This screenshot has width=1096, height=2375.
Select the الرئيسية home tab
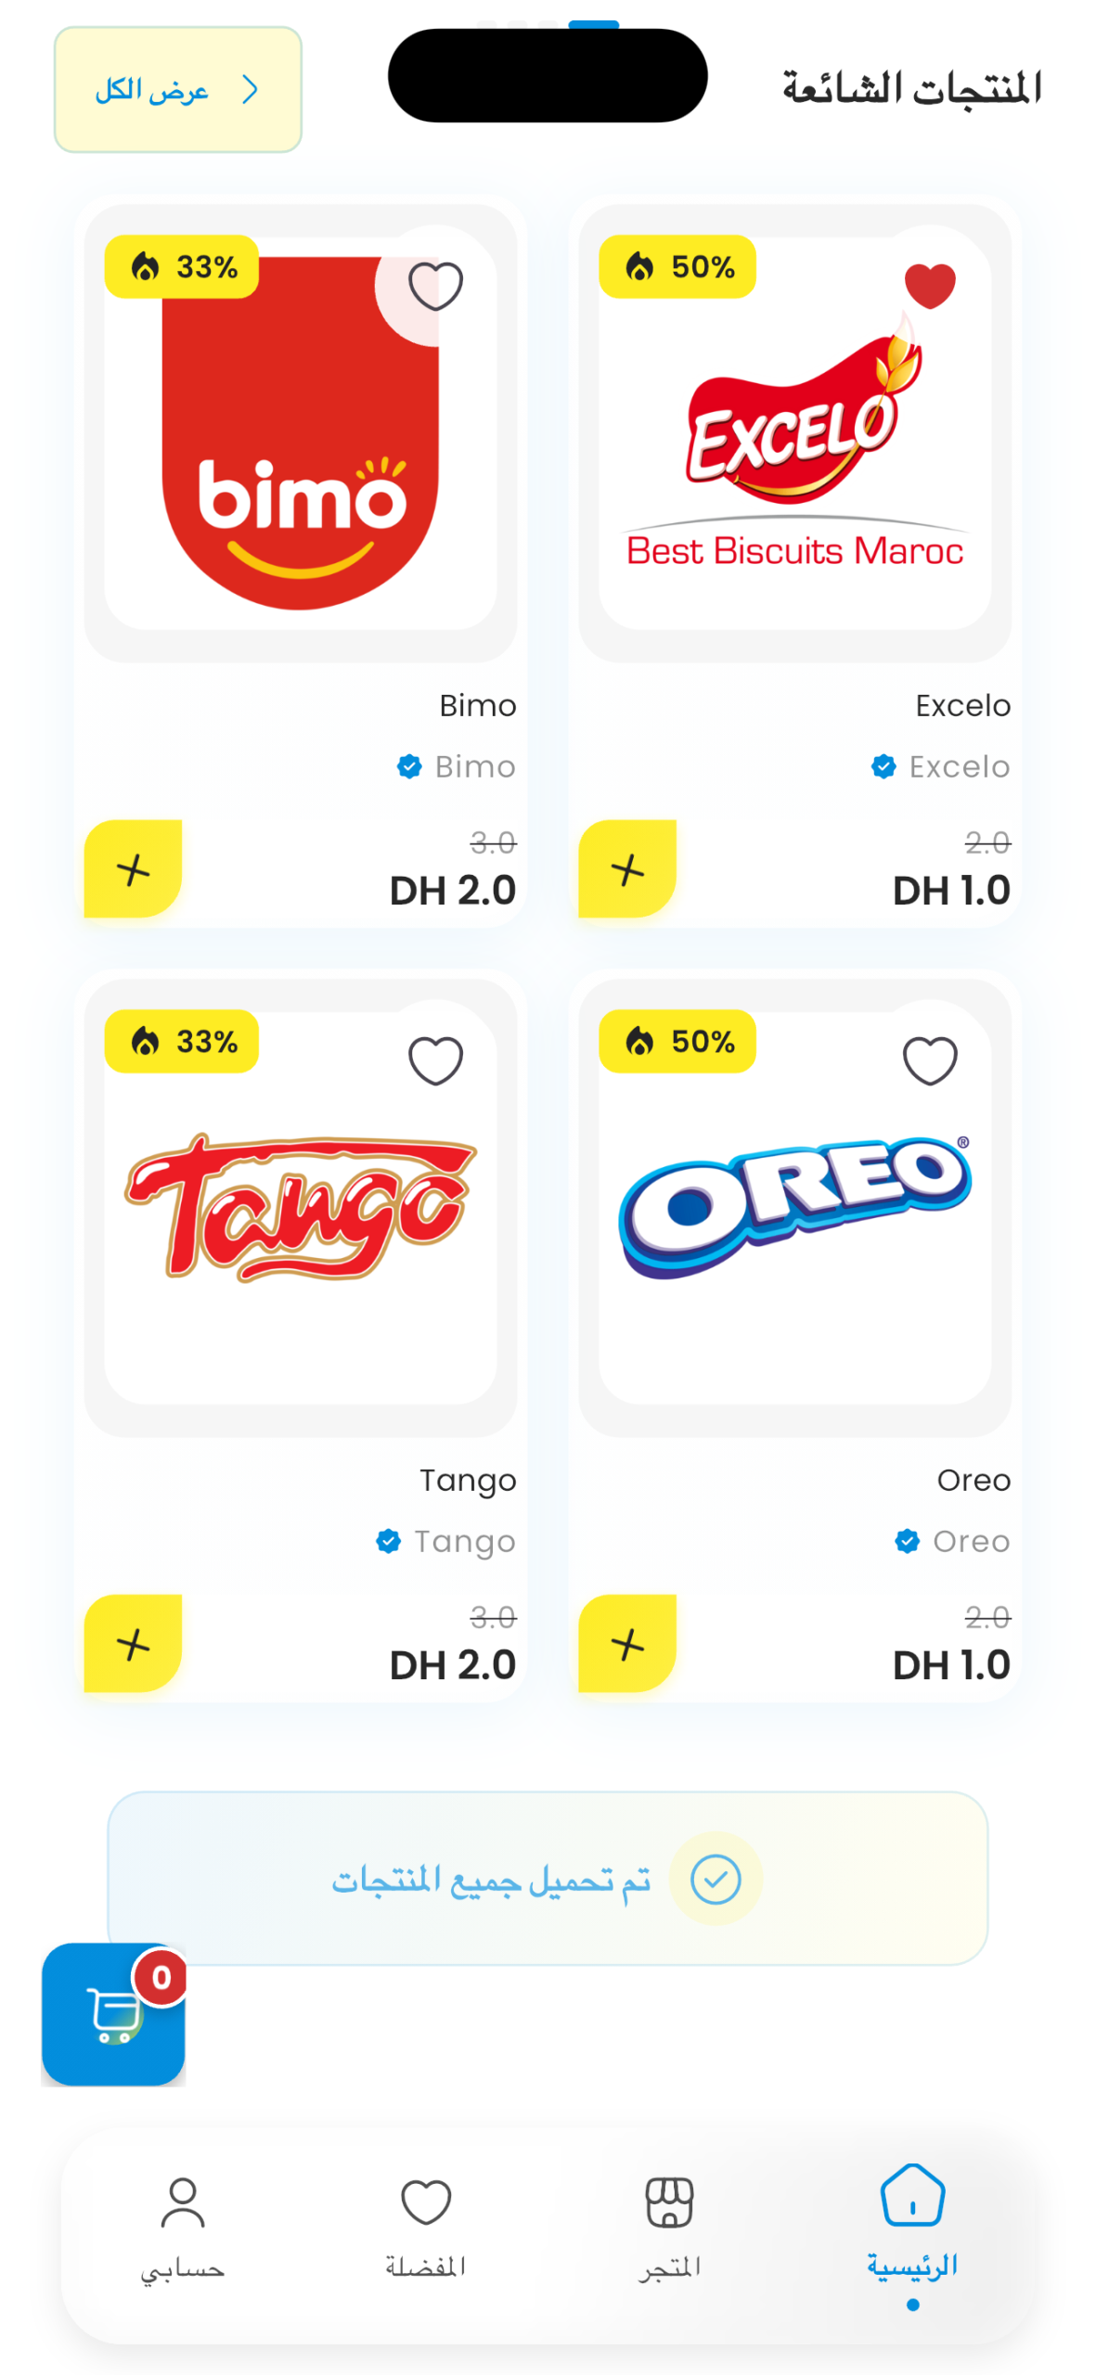912,2228
